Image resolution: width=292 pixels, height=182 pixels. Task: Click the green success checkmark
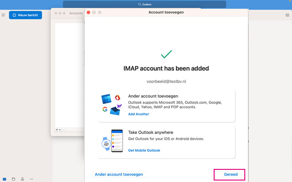[x=166, y=54]
